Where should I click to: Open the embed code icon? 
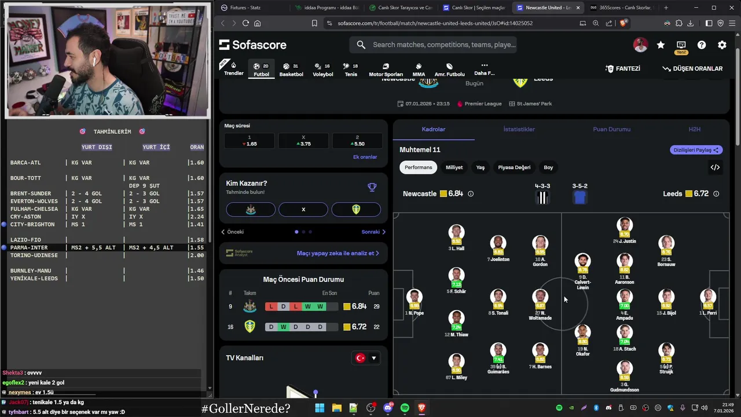pos(715,167)
